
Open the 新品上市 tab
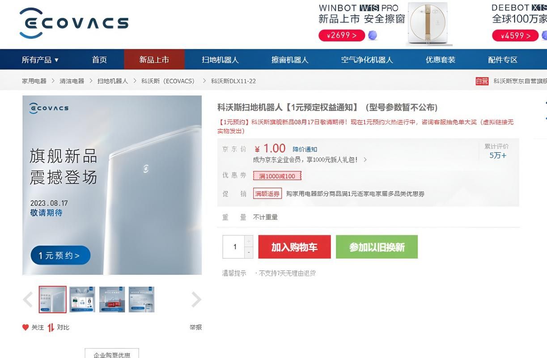(x=154, y=60)
